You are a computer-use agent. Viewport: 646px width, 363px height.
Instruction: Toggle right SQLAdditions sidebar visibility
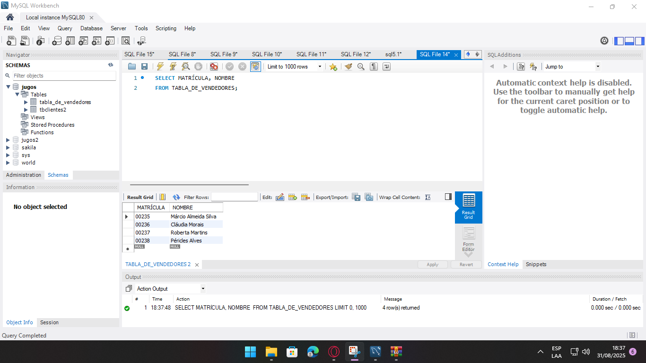pyautogui.click(x=639, y=41)
